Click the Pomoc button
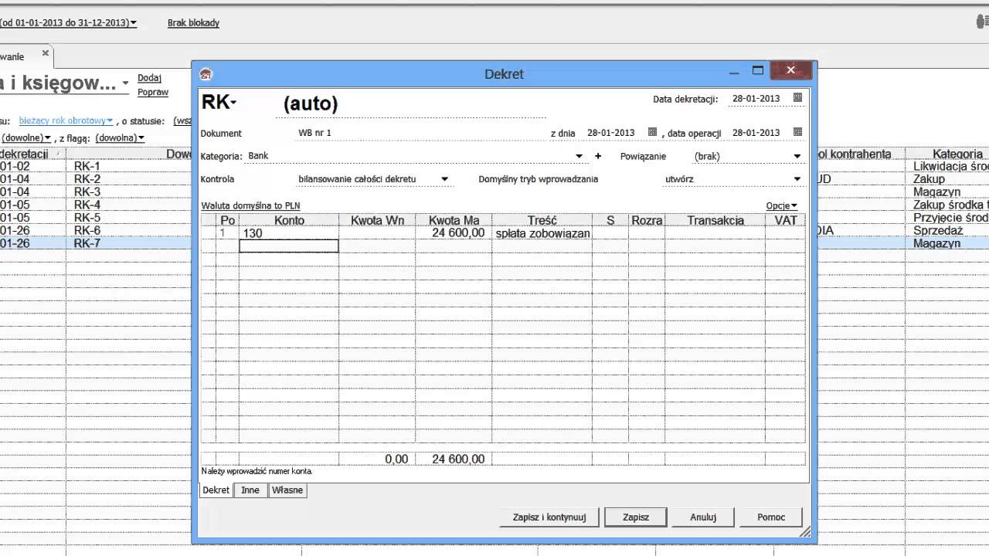 click(770, 517)
